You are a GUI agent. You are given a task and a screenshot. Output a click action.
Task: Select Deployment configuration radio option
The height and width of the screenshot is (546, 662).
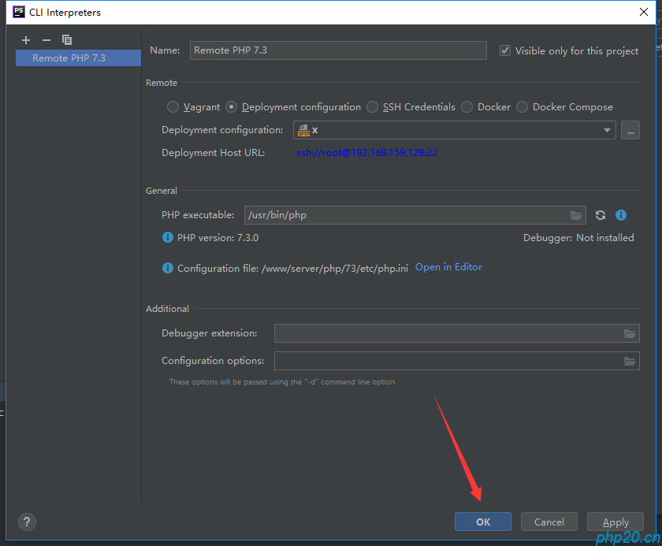point(232,106)
